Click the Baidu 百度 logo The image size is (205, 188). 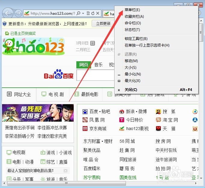59,74
